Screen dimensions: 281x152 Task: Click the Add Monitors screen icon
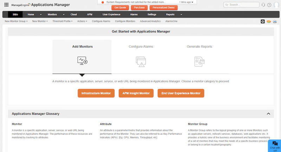point(82,60)
